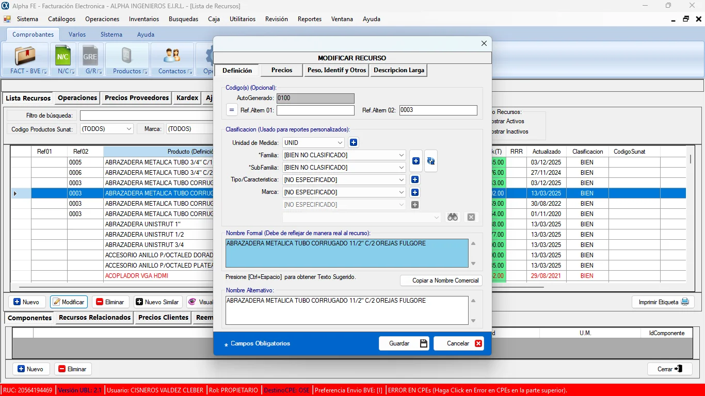Expand the Codigo Productos Sunat dropdown
This screenshot has width=705, height=396.
point(129,129)
